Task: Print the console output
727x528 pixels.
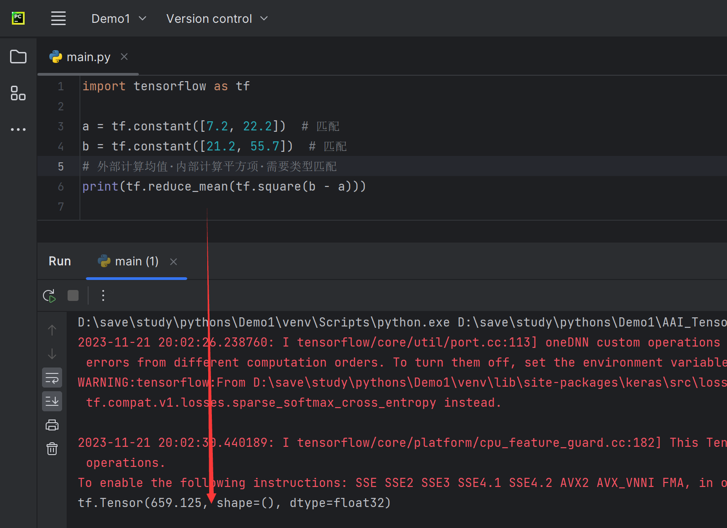Action: 52,425
